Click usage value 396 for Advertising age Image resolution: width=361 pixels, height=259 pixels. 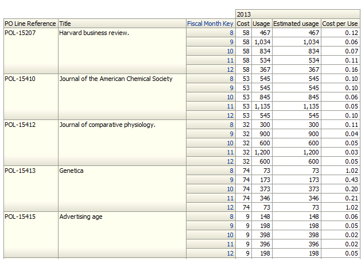[x=262, y=244]
